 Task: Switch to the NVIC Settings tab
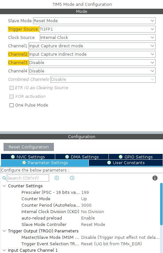coord(28,157)
